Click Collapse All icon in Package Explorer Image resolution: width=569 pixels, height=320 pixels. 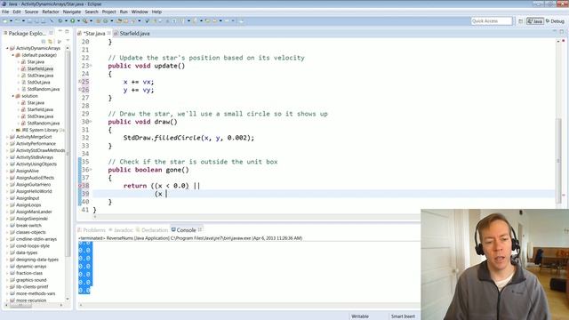pos(44,42)
